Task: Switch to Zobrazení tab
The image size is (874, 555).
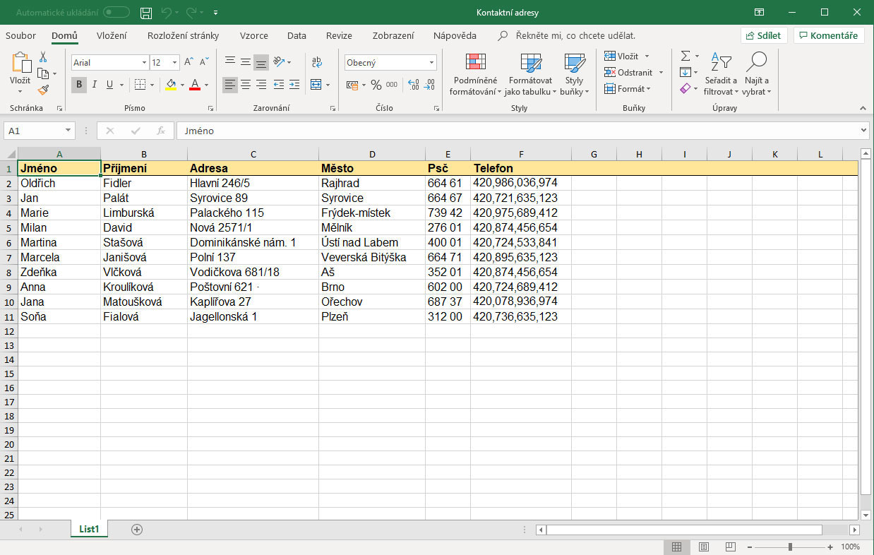Action: pyautogui.click(x=393, y=35)
